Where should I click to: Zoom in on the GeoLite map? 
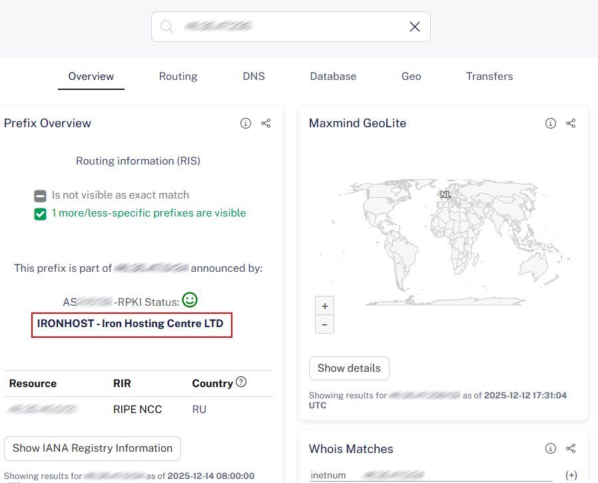tap(324, 306)
